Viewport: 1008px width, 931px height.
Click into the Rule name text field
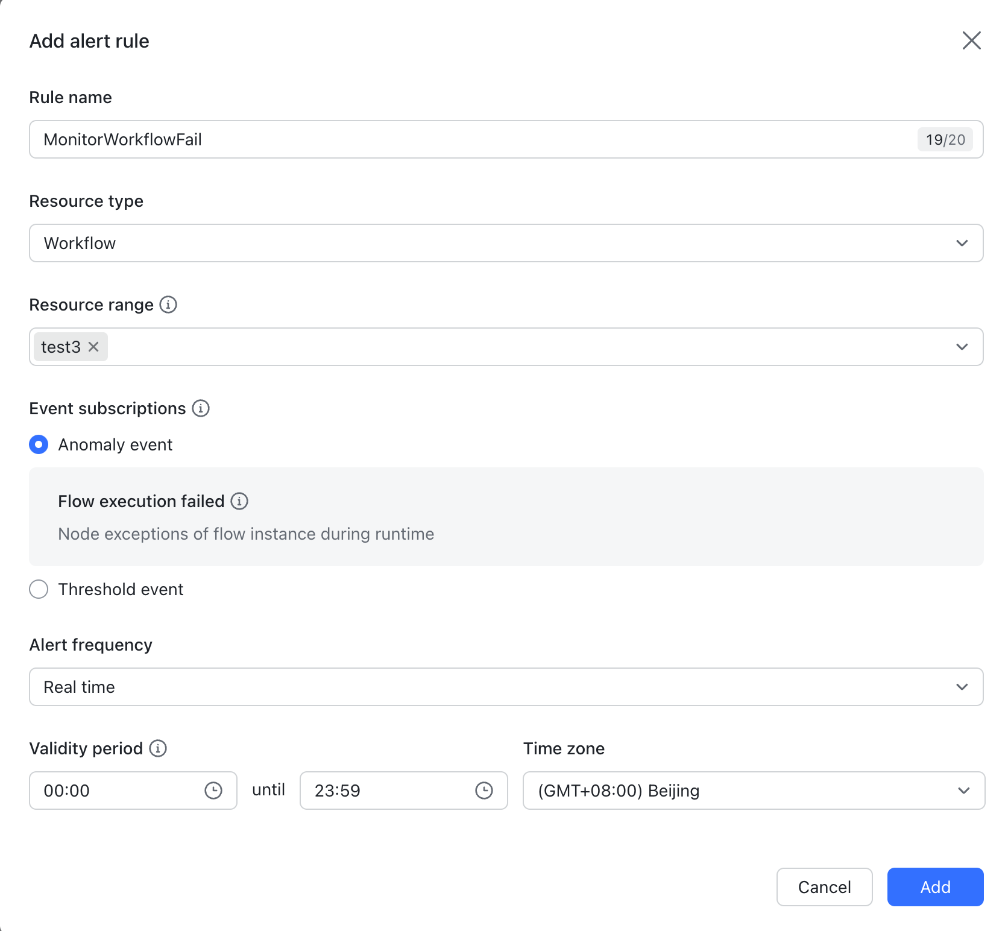coord(470,139)
